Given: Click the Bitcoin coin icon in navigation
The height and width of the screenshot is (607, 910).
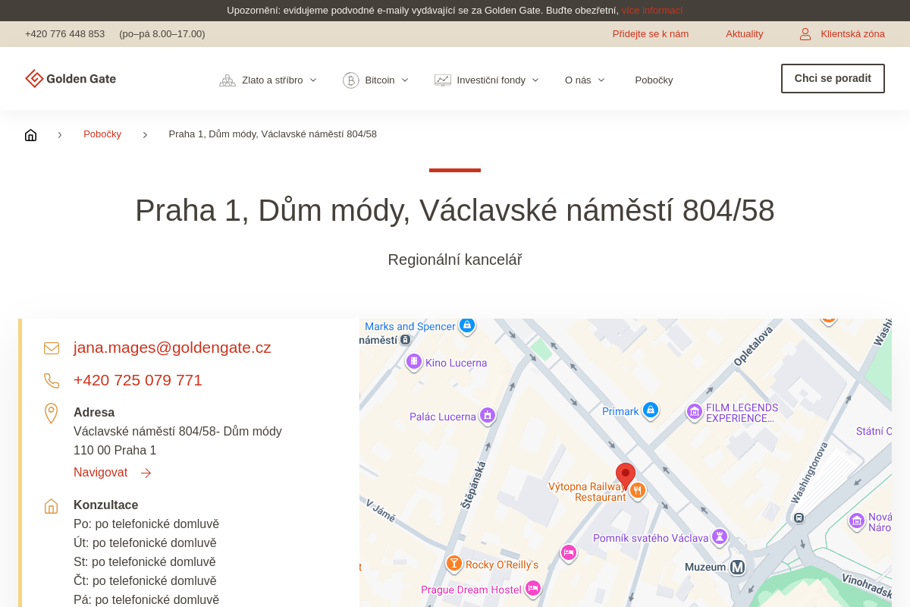Looking at the screenshot, I should pos(351,80).
